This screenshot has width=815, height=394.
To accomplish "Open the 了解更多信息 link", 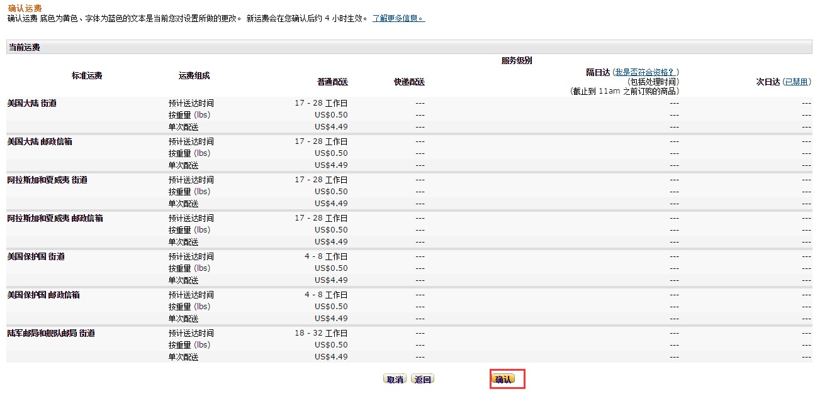I will point(398,18).
